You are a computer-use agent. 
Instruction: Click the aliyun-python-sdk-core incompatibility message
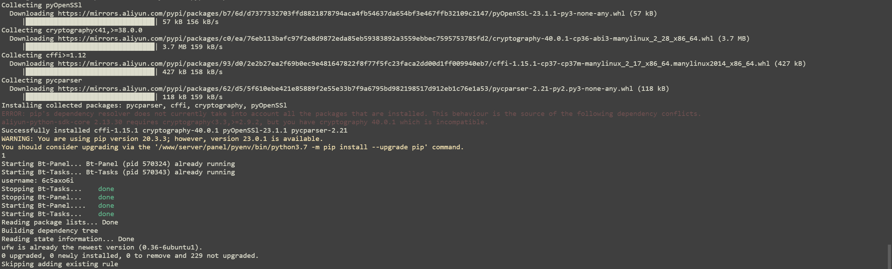coord(245,122)
